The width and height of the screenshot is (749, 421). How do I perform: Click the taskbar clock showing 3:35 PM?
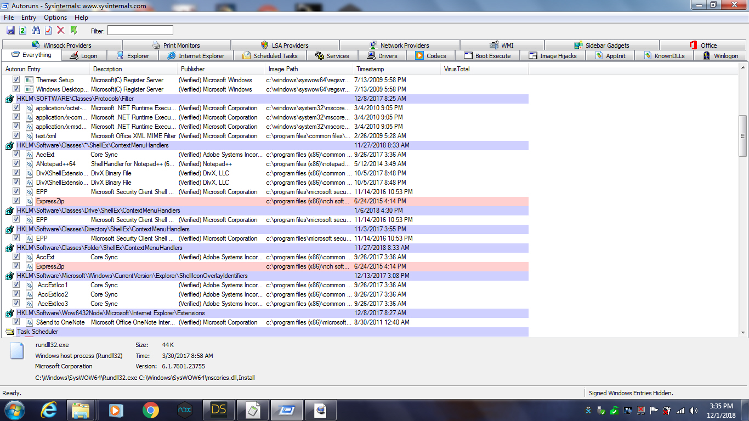coord(720,410)
